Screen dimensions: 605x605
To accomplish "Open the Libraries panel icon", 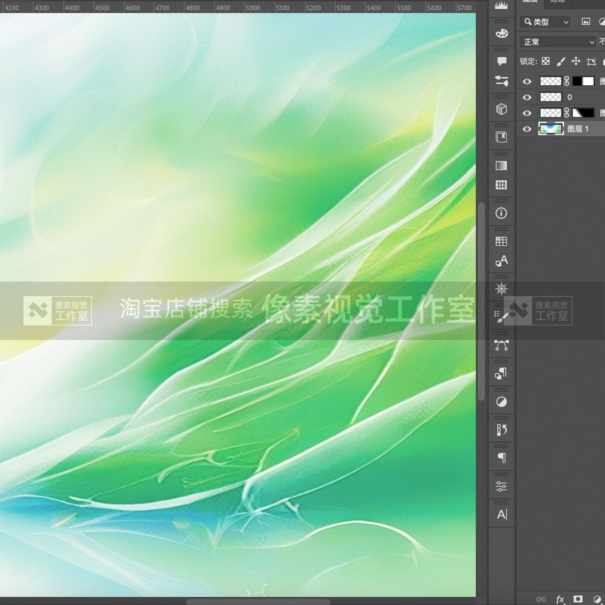I will click(501, 137).
